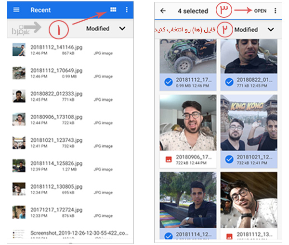Expand sort chevron in Recent list screen

tap(122, 29)
